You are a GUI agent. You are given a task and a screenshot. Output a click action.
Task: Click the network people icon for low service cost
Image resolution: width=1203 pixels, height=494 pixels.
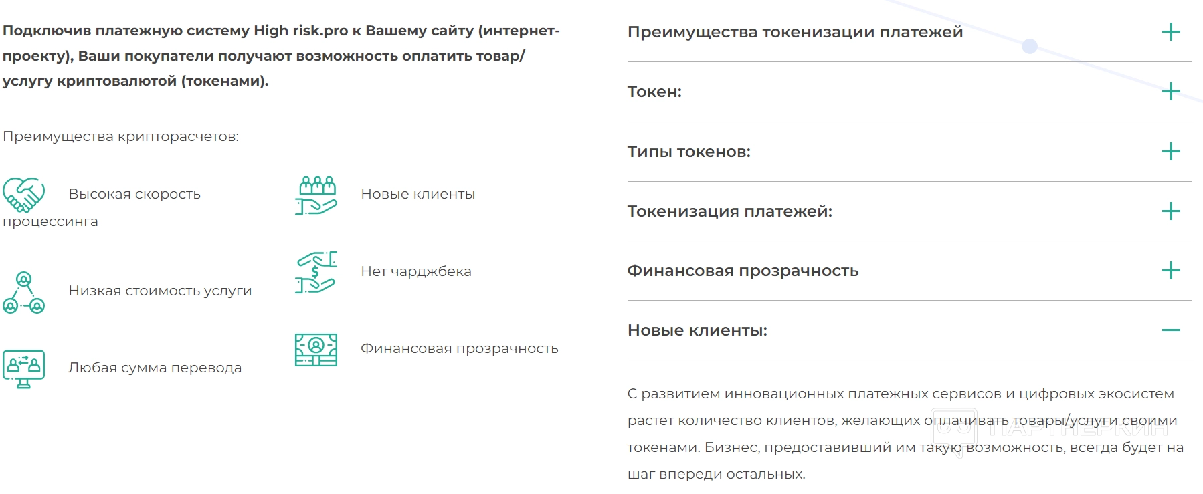[23, 292]
